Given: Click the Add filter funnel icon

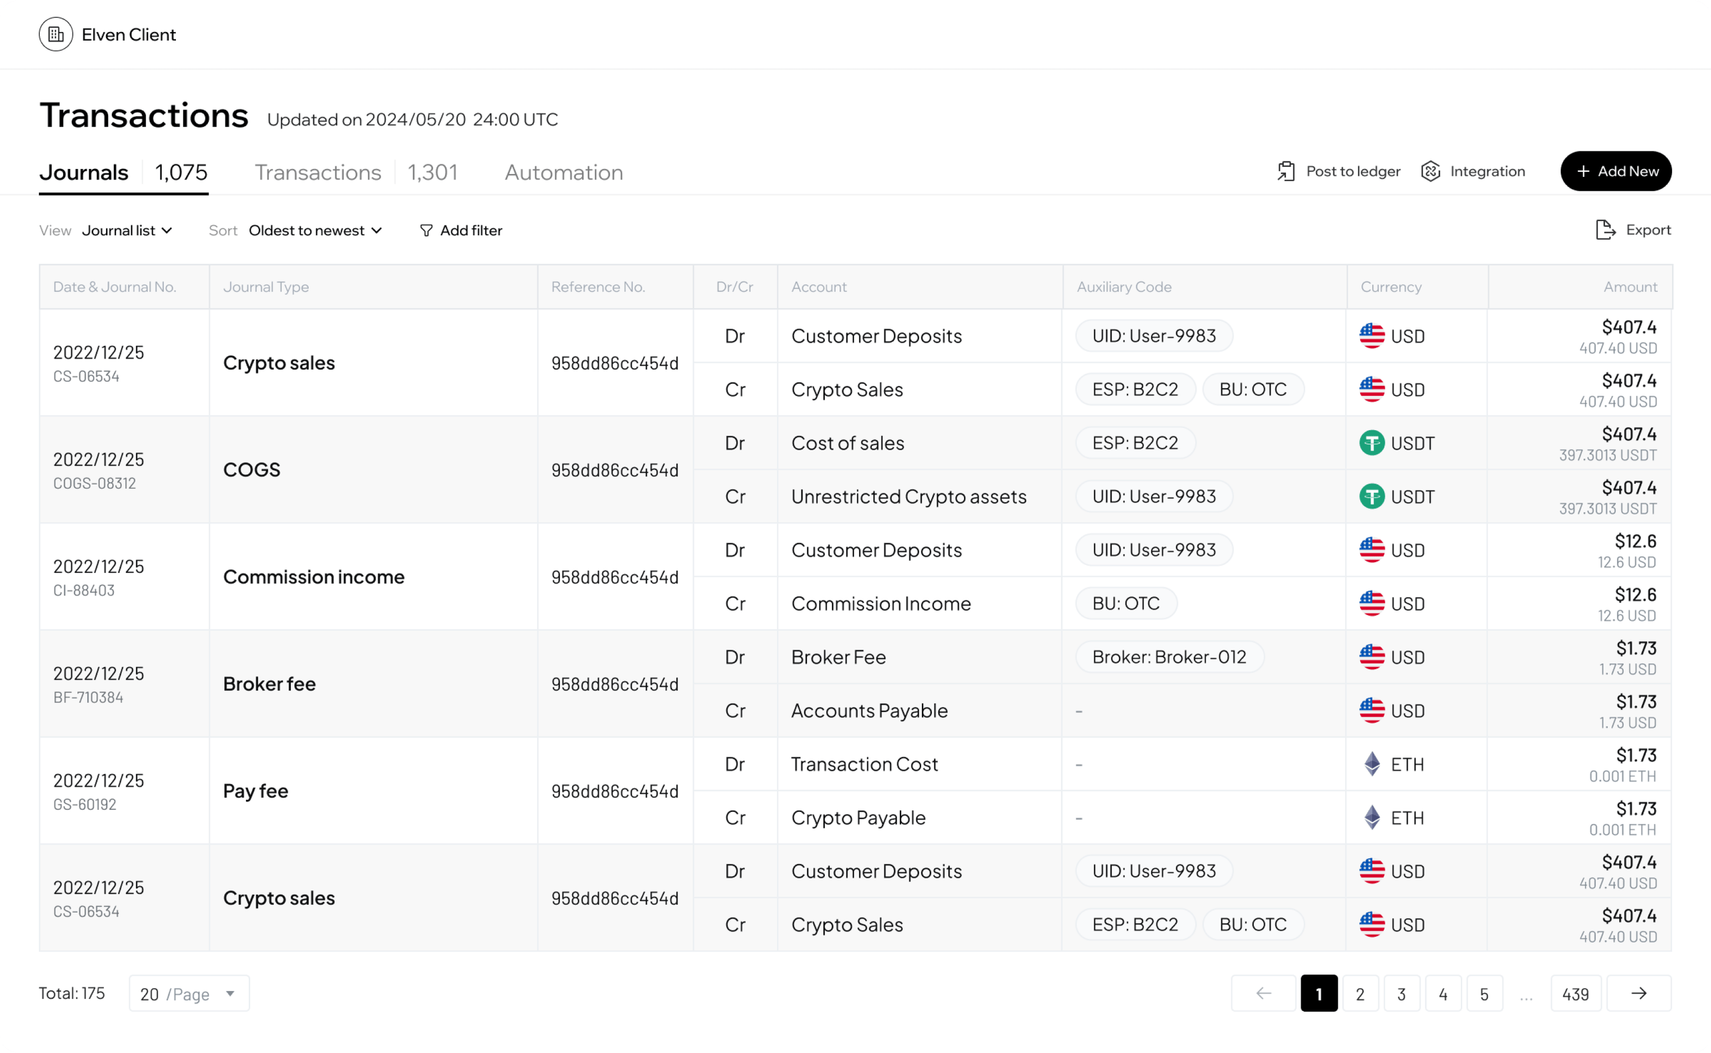Looking at the screenshot, I should coord(426,230).
